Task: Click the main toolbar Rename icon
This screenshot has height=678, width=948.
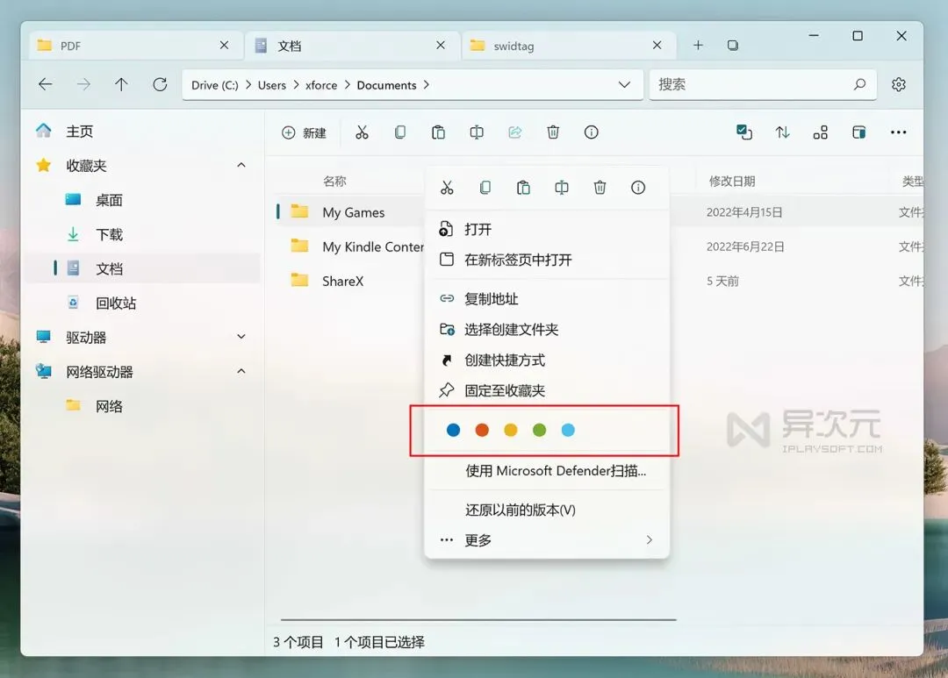Action: pos(477,132)
